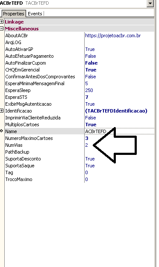Switch to the Properties tab
The height and width of the screenshot is (267, 159).
pyautogui.click(x=14, y=14)
